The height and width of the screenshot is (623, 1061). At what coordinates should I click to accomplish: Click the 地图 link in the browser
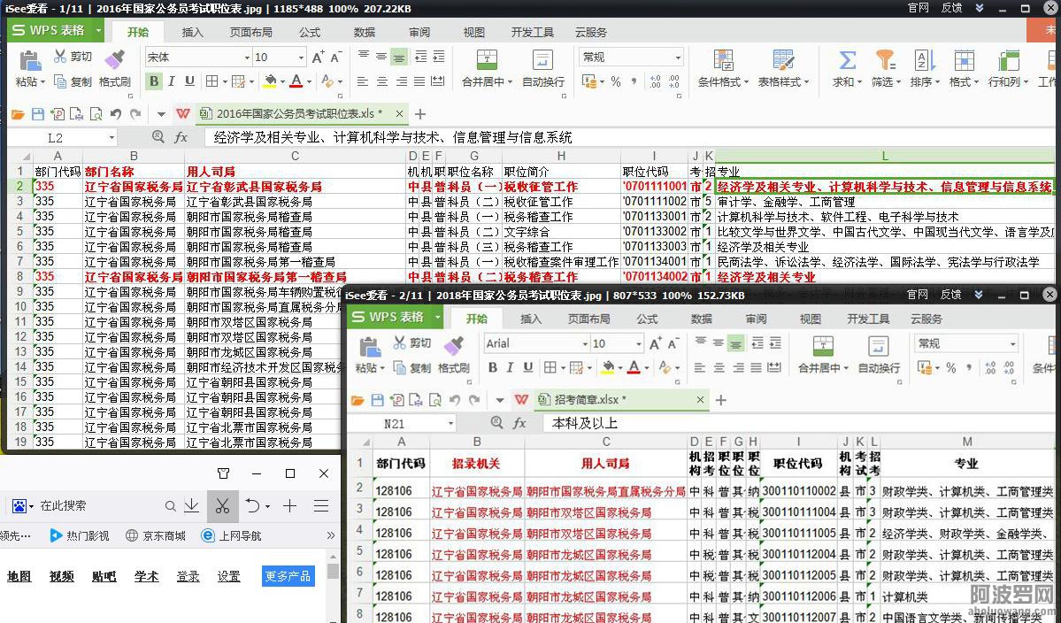(19, 576)
